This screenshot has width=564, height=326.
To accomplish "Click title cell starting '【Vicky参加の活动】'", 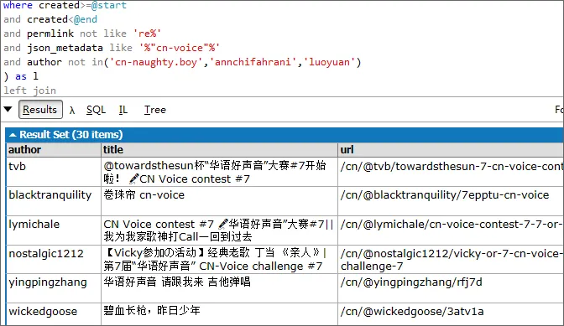I will [x=219, y=259].
